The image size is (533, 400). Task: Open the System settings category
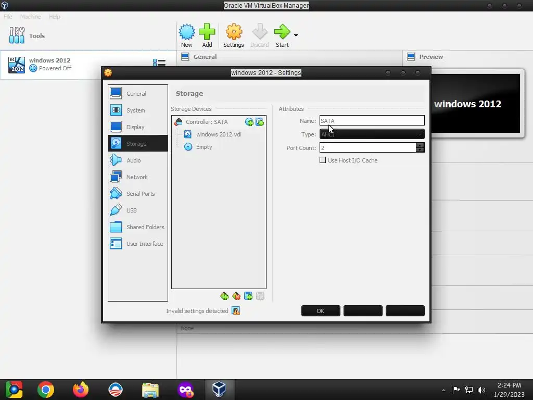(x=137, y=110)
